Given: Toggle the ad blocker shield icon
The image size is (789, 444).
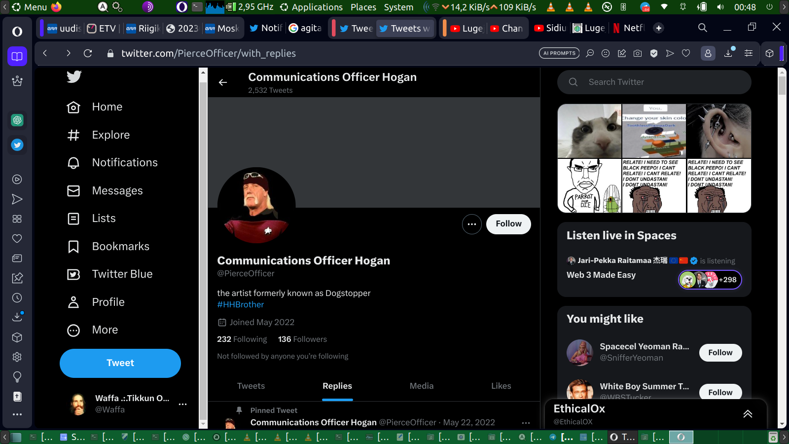Looking at the screenshot, I should click(654, 53).
